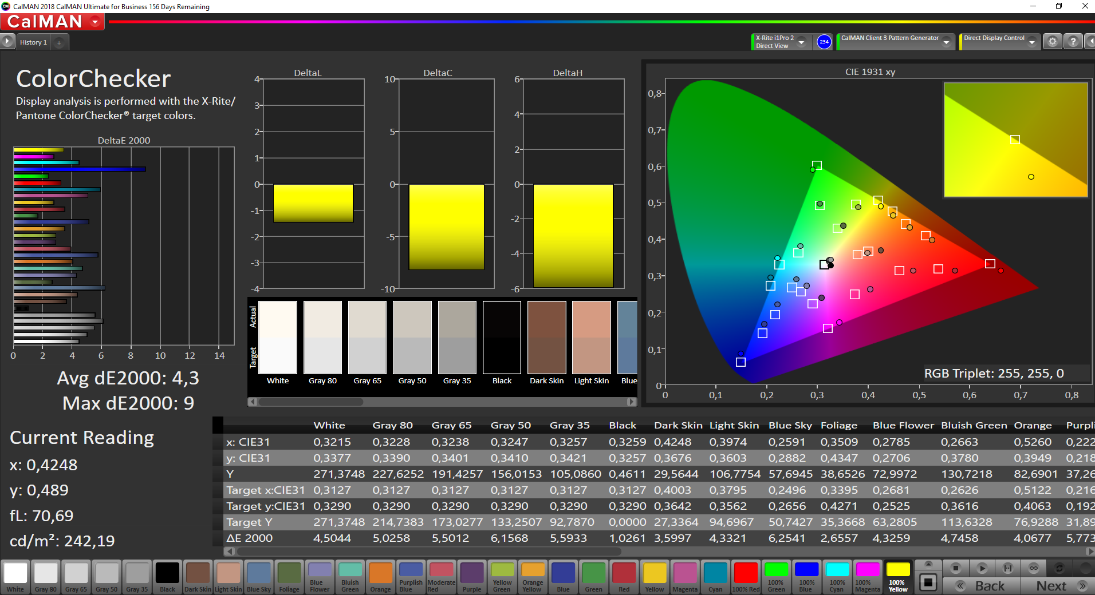Select the Foliage patch swatch
This screenshot has height=595, width=1095.
289,577
